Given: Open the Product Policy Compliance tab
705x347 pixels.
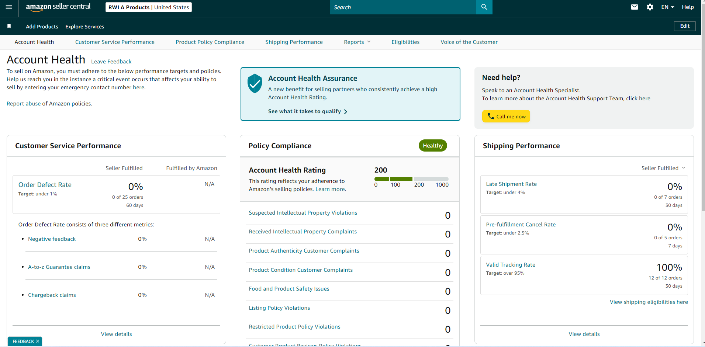Looking at the screenshot, I should 210,42.
